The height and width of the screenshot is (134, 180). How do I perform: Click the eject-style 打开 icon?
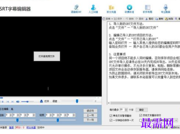[41, 101]
